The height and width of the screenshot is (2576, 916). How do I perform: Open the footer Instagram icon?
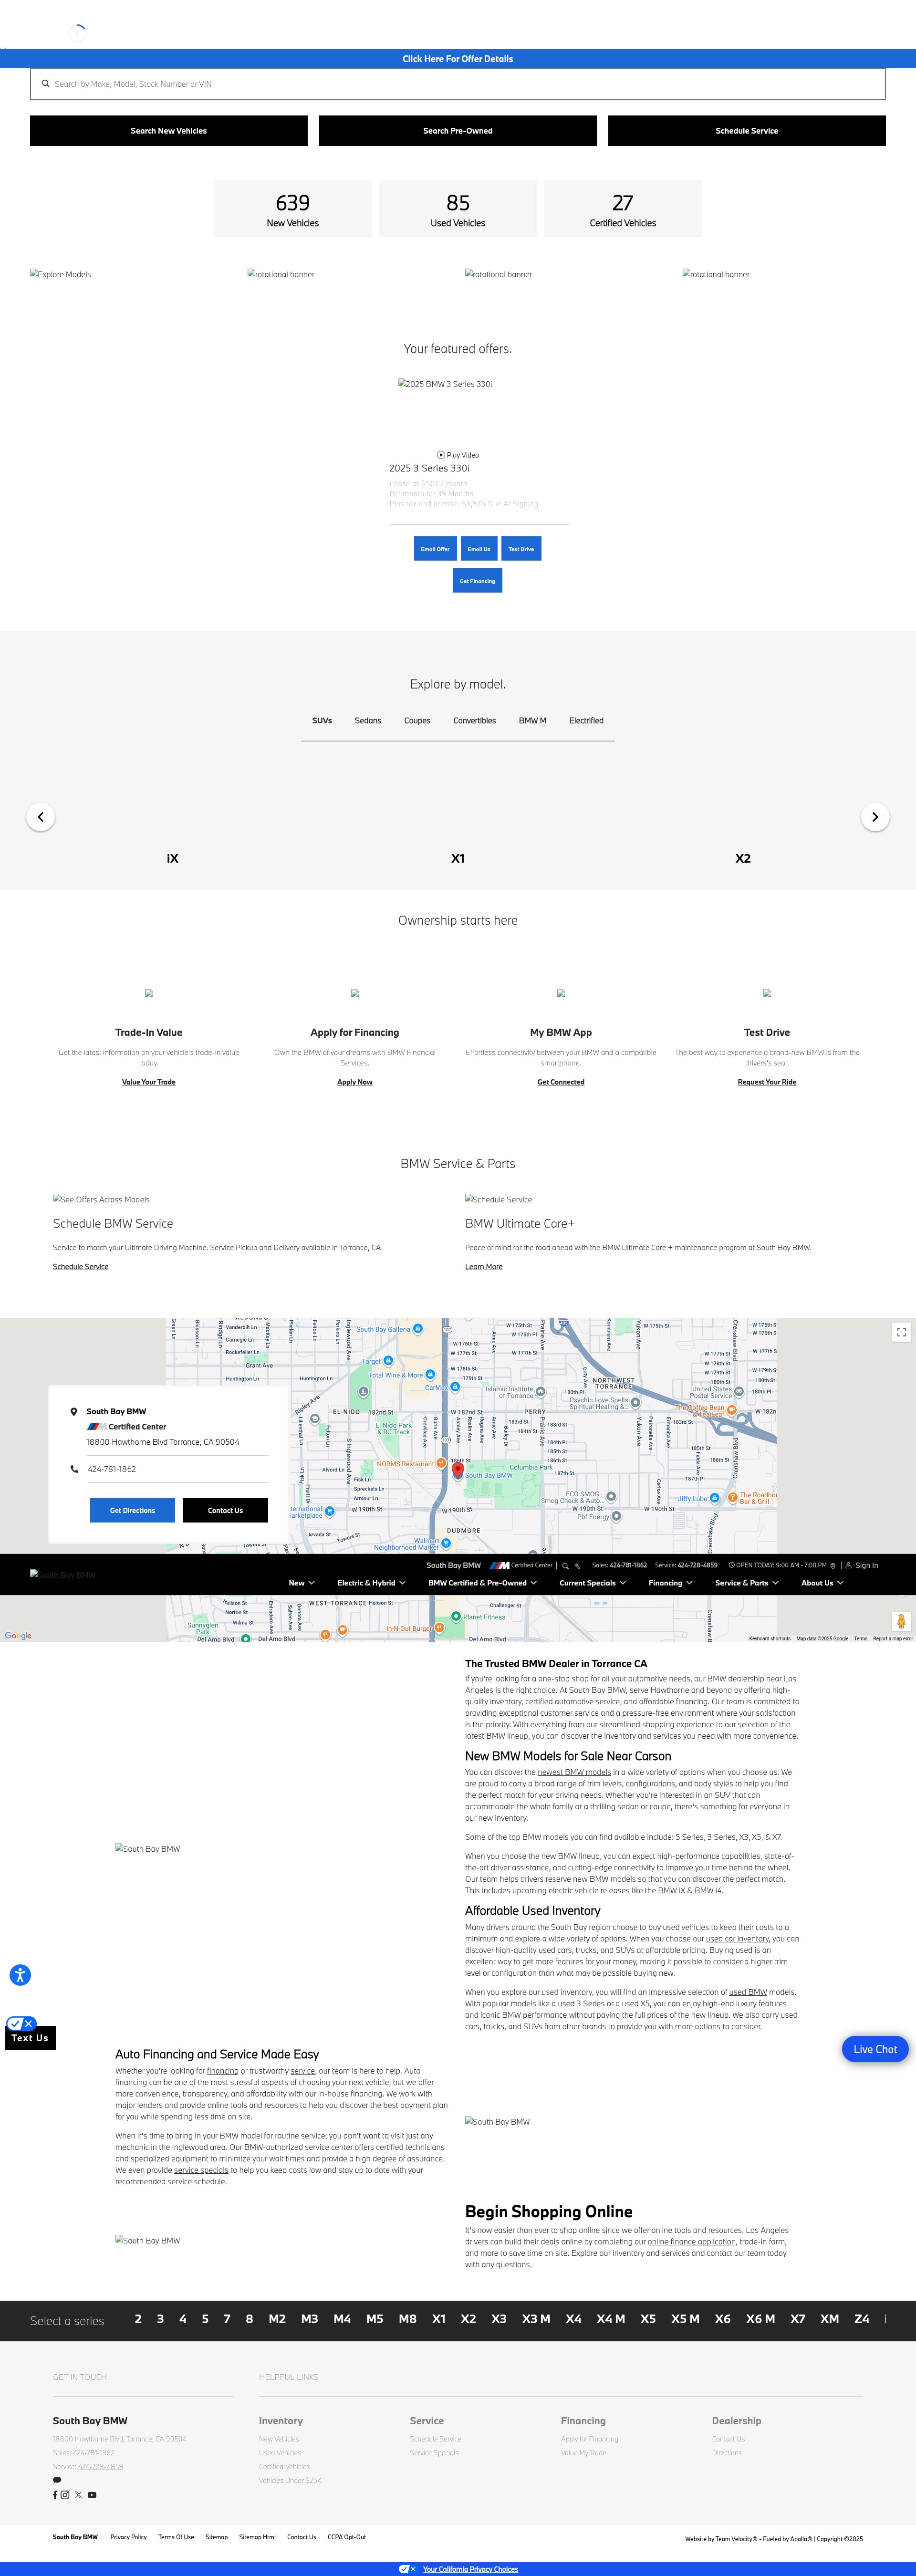pos(65,2495)
